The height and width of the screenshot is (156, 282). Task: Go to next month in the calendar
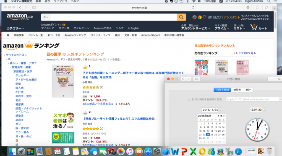point(224,116)
